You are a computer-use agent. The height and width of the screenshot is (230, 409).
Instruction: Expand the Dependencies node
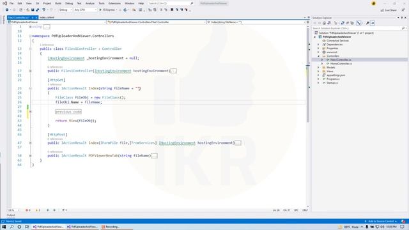point(318,45)
